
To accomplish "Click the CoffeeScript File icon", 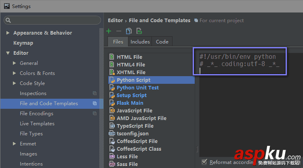I will (x=112, y=141).
